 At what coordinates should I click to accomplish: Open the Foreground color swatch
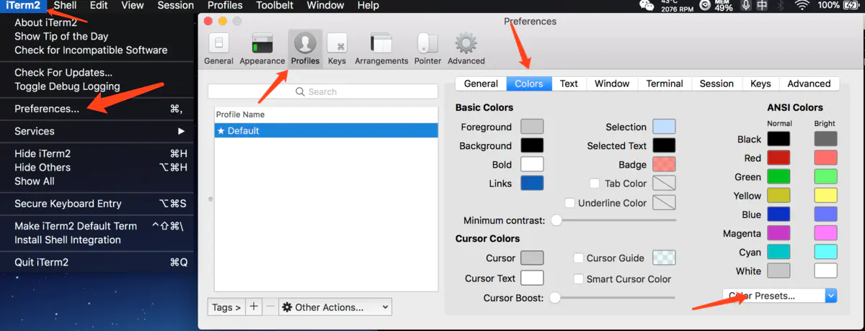click(x=532, y=127)
